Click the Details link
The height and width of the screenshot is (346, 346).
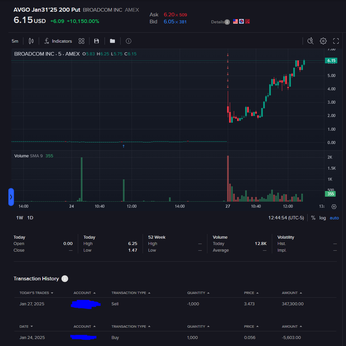coord(217,22)
